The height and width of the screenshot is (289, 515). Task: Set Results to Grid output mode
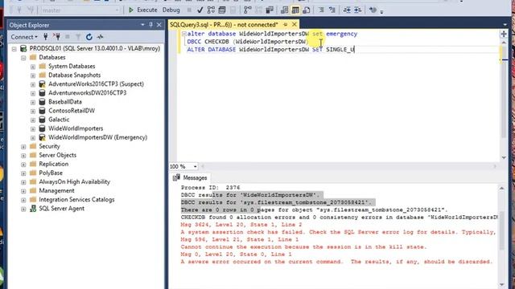[295, 10]
